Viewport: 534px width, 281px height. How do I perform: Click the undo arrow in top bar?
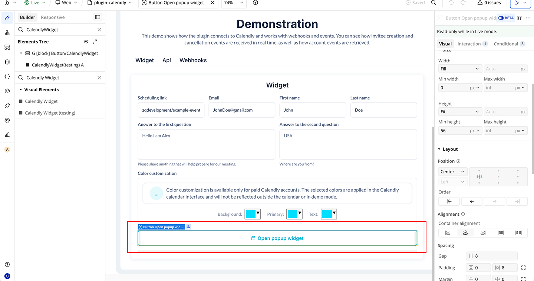(451, 3)
